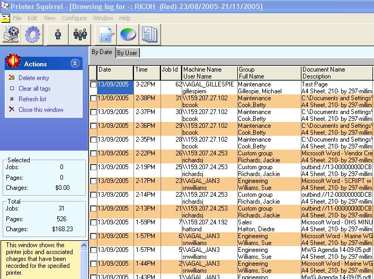Click the Printer Squirrel title bar icon

coord(5,5)
